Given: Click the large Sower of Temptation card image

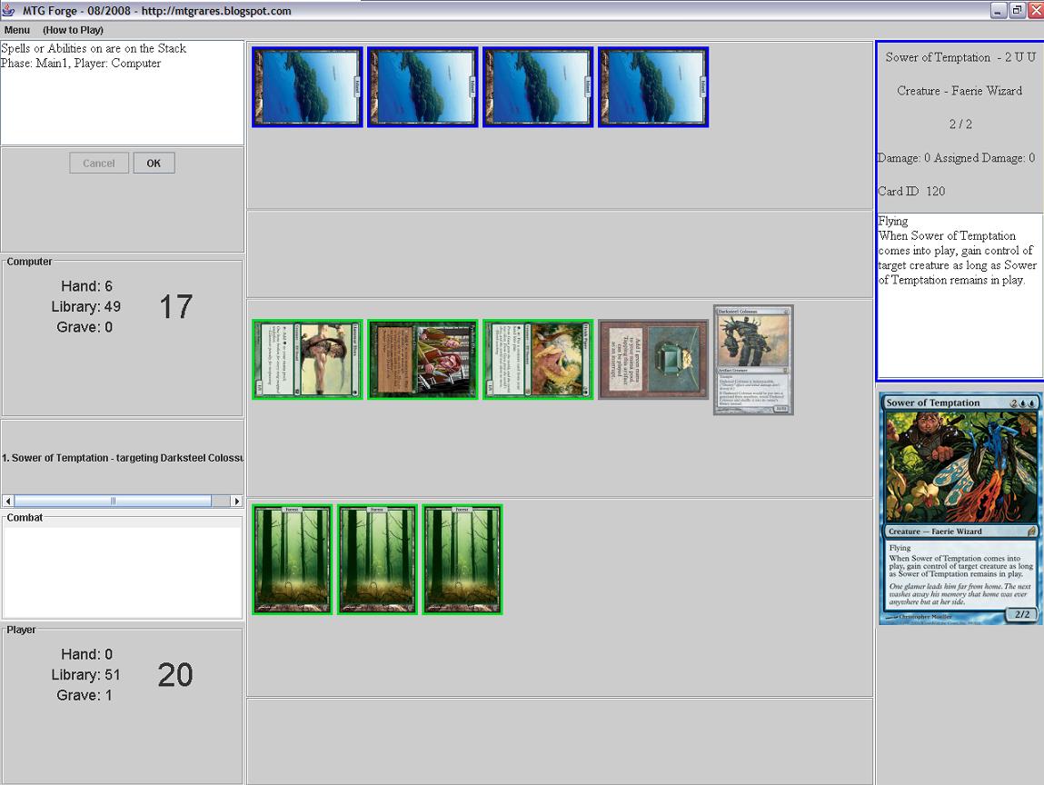Looking at the screenshot, I should click(x=959, y=509).
